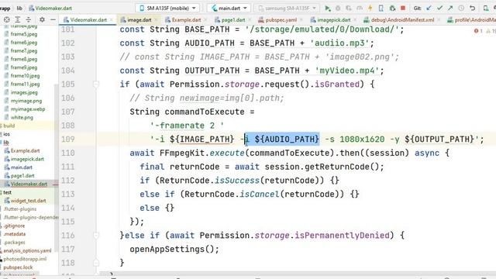Push commits with Git up-right arrow
This screenshot has height=279, width=496.
click(450, 9)
